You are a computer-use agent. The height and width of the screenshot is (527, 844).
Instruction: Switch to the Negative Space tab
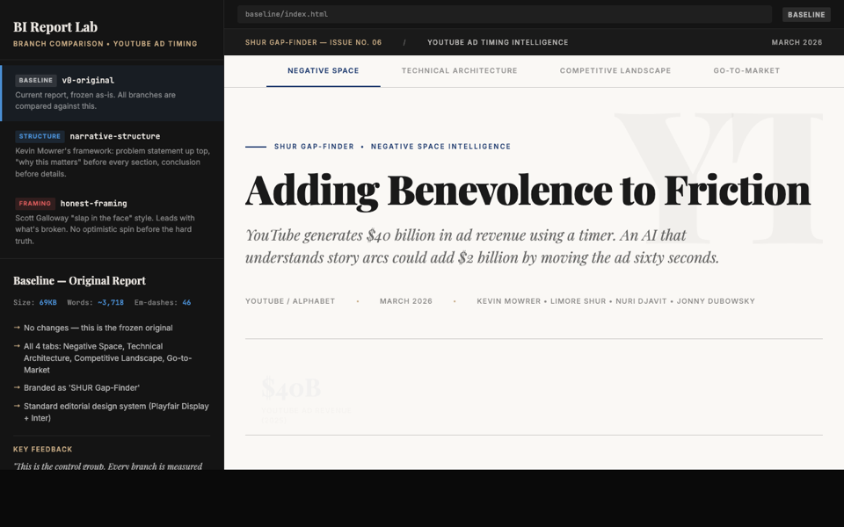click(323, 70)
